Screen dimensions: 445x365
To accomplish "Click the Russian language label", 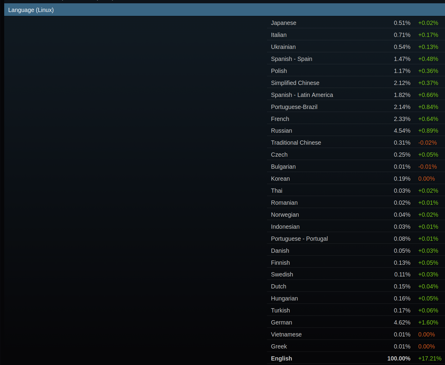I will click(282, 131).
